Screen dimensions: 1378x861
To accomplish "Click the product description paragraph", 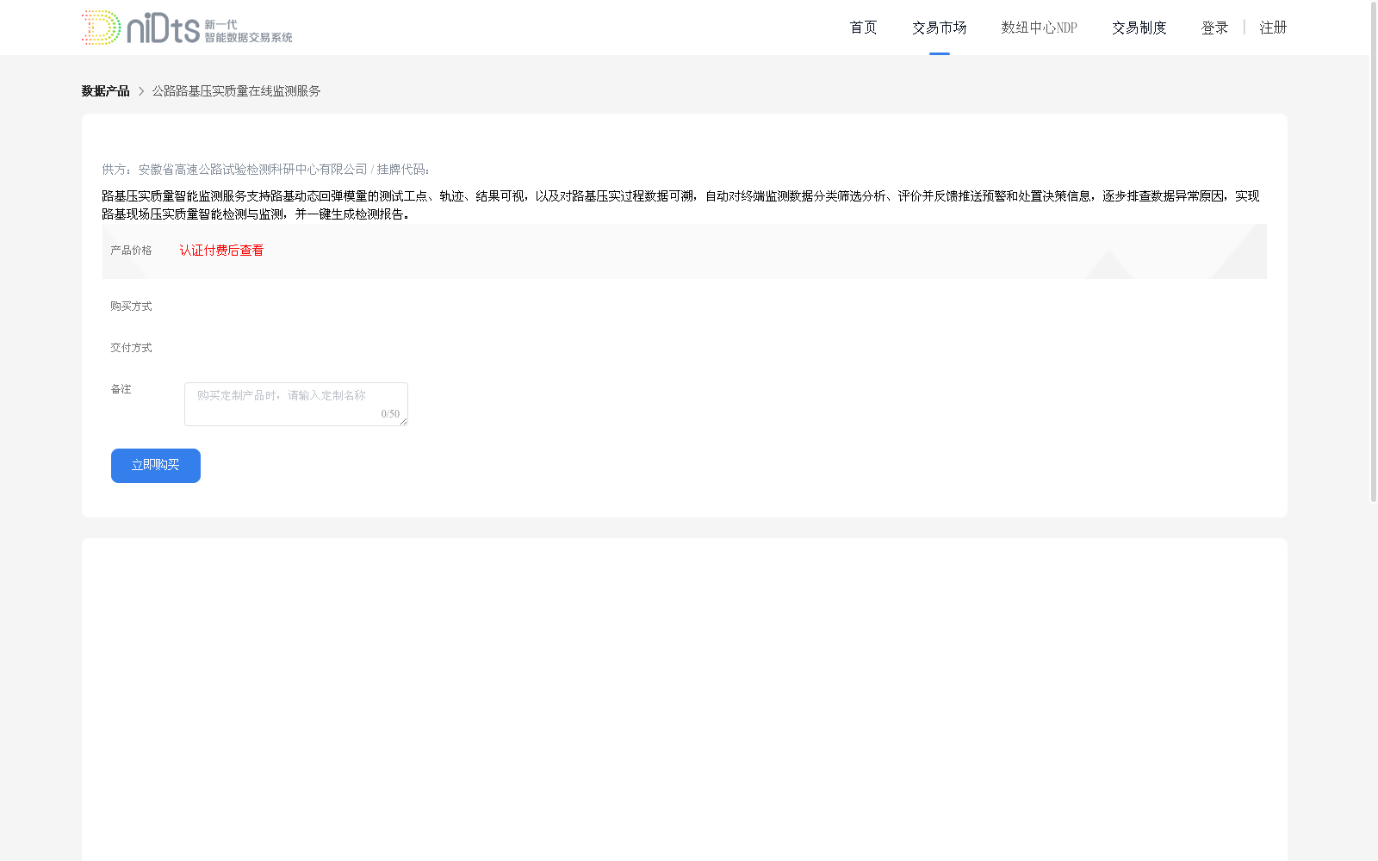I will [x=680, y=205].
